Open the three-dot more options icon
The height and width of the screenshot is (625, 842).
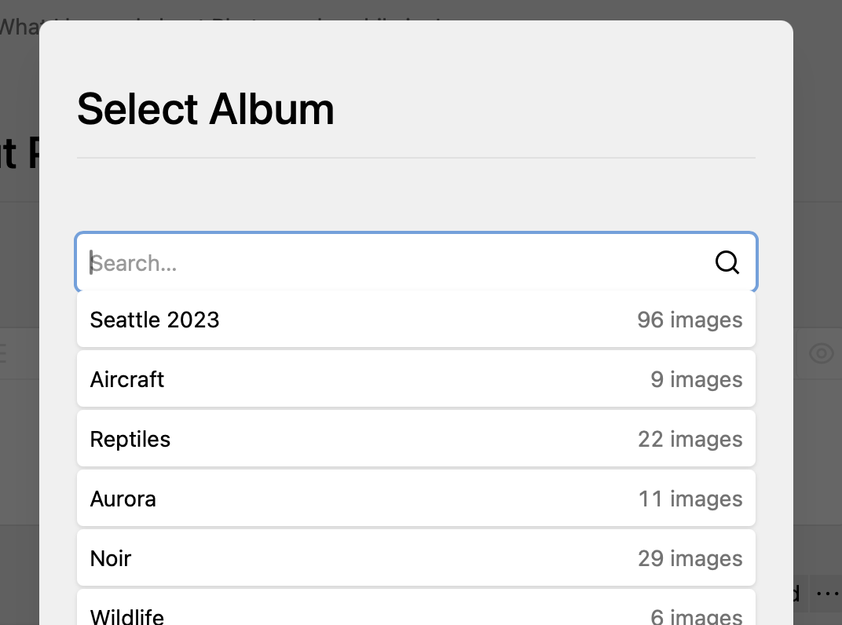tap(828, 594)
